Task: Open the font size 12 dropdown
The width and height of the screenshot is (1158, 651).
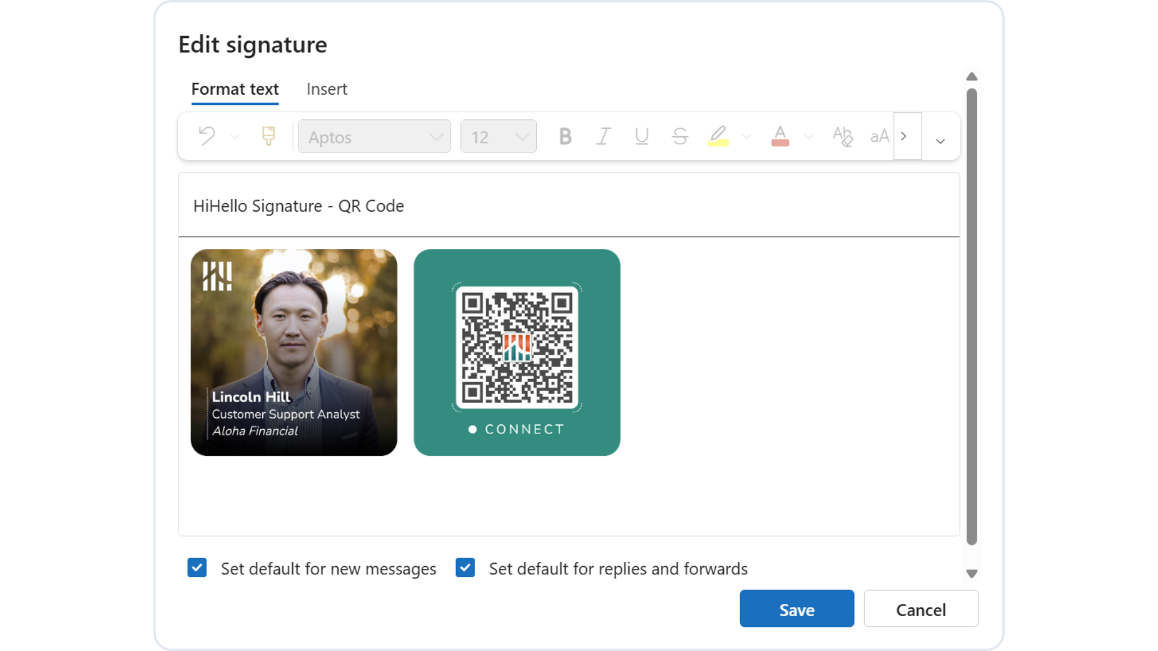Action: [498, 136]
